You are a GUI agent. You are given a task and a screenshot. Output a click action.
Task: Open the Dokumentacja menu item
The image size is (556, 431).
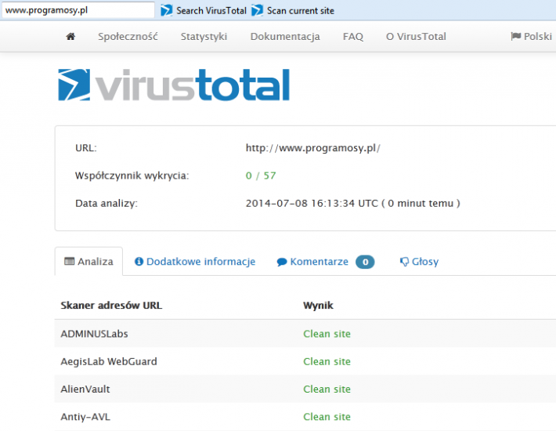click(285, 37)
